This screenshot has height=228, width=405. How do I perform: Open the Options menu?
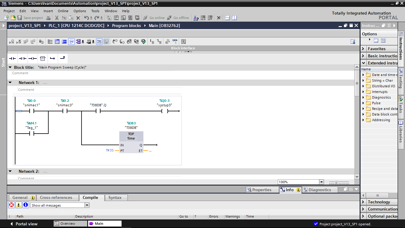[x=80, y=11]
